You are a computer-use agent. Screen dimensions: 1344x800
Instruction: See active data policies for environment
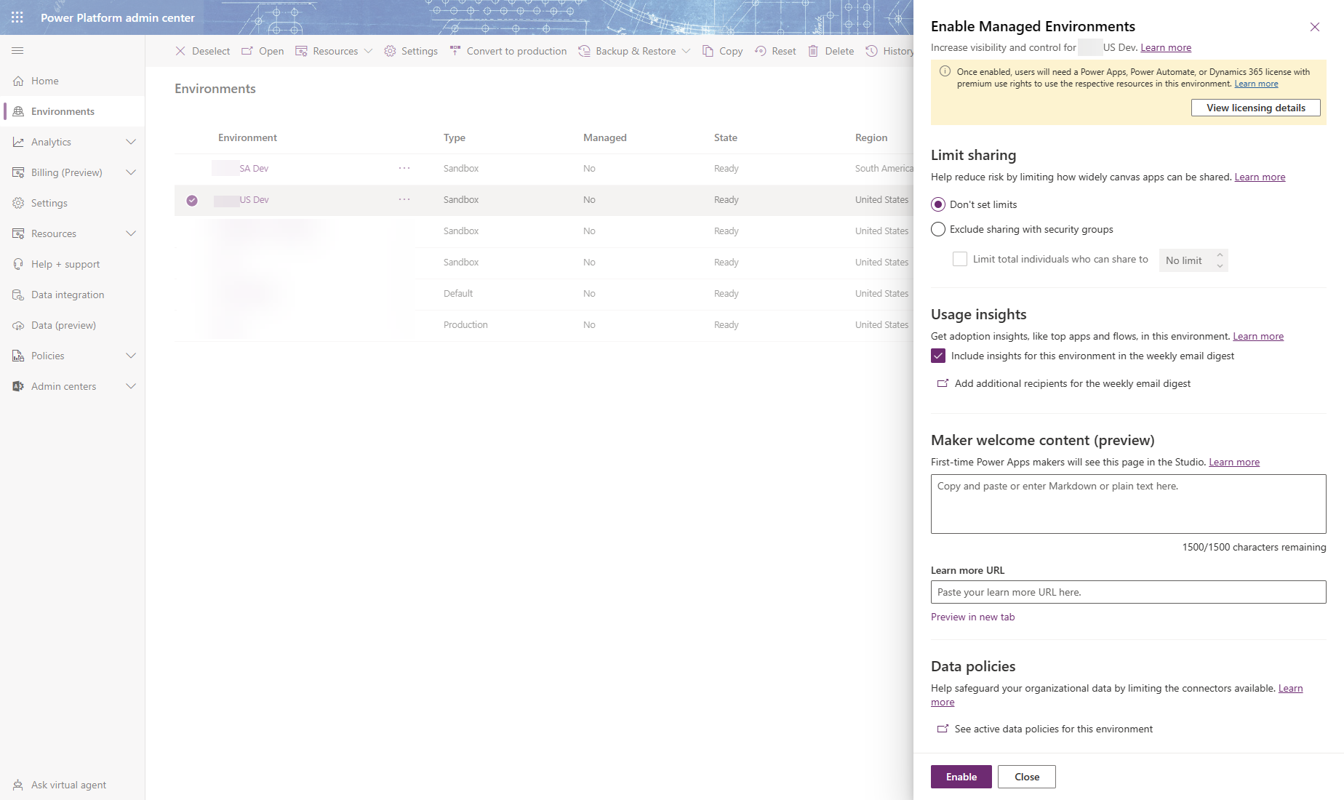[1045, 729]
